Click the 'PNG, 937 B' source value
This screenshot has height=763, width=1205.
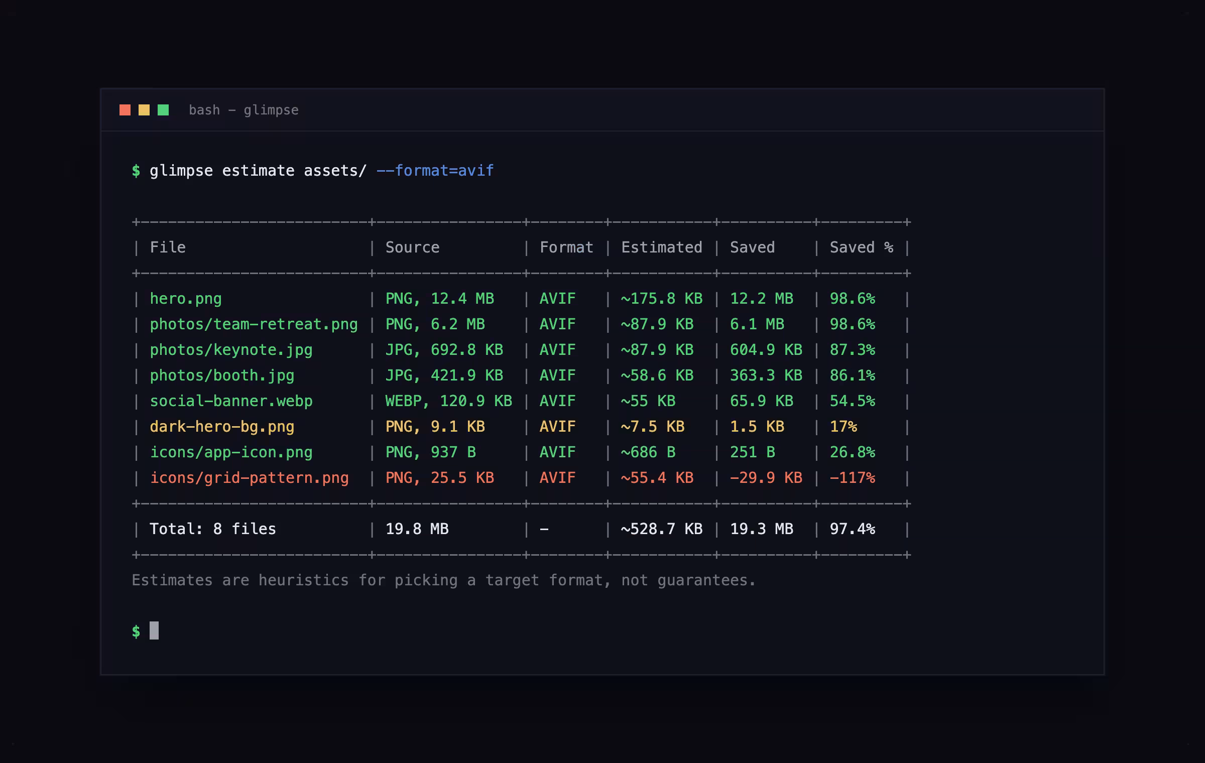coord(431,452)
